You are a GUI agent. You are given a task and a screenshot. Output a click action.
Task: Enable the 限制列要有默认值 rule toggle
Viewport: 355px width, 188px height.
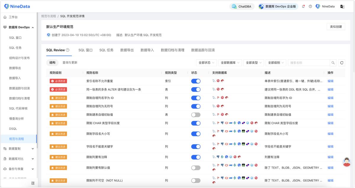click(196, 168)
